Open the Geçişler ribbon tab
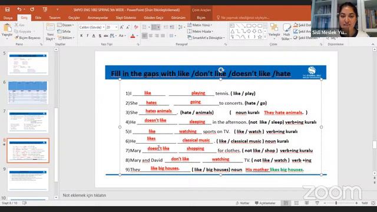Screen dimensions: 377x212 pyautogui.click(x=74, y=18)
